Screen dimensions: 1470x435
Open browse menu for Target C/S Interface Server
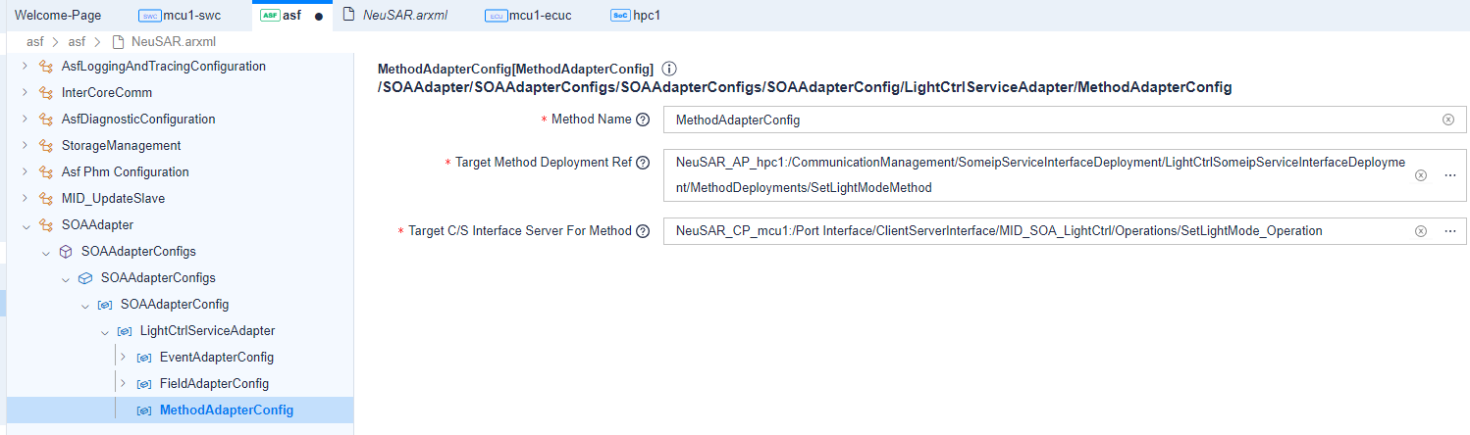pyautogui.click(x=1449, y=231)
